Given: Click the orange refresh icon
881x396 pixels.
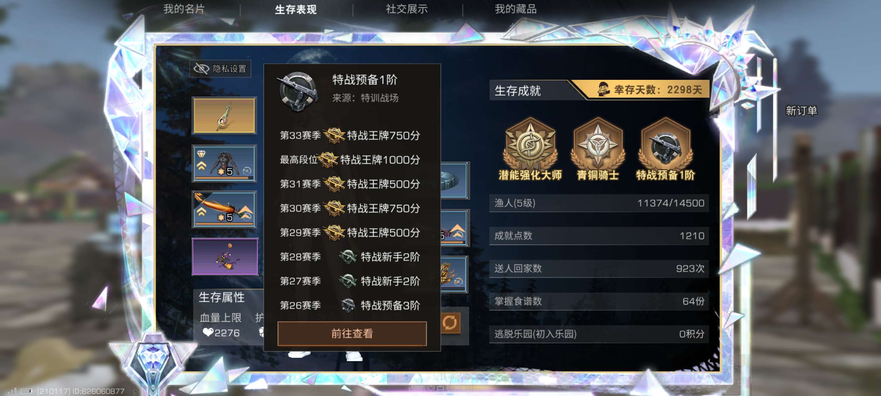Looking at the screenshot, I should [x=449, y=322].
